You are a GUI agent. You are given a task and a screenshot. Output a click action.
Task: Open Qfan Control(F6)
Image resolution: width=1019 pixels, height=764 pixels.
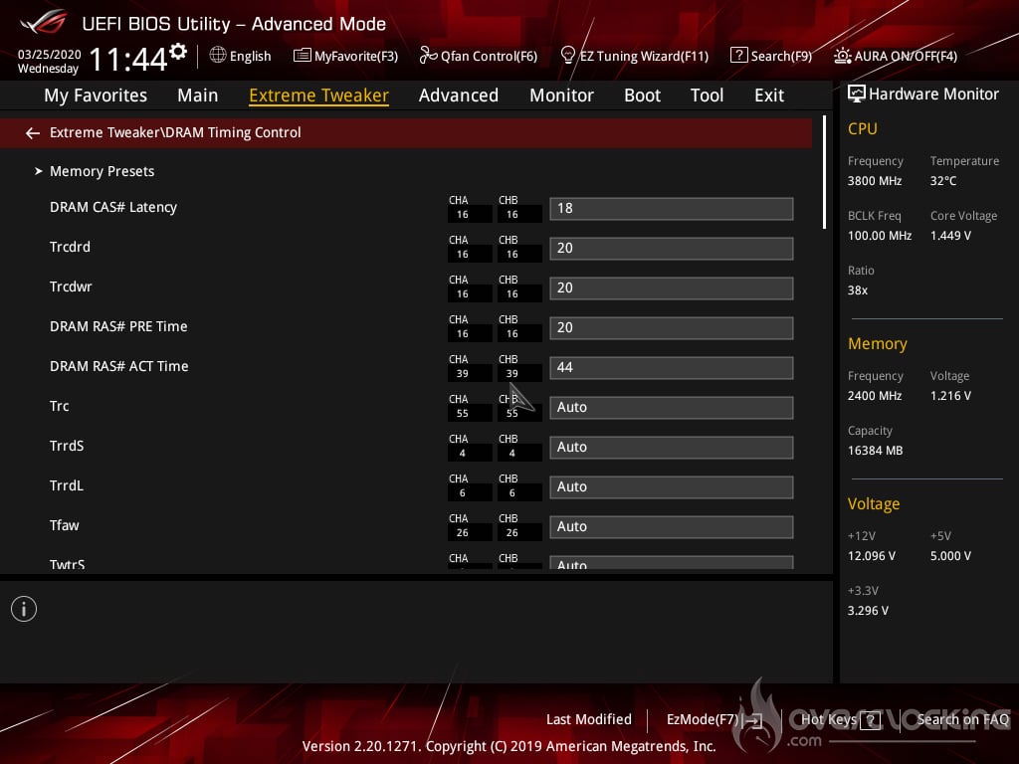tap(479, 56)
